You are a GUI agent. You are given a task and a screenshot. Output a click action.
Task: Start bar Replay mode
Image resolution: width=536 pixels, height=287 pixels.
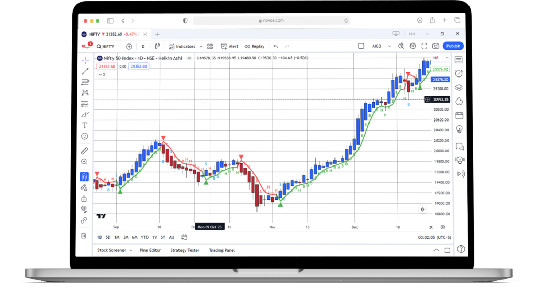[255, 46]
